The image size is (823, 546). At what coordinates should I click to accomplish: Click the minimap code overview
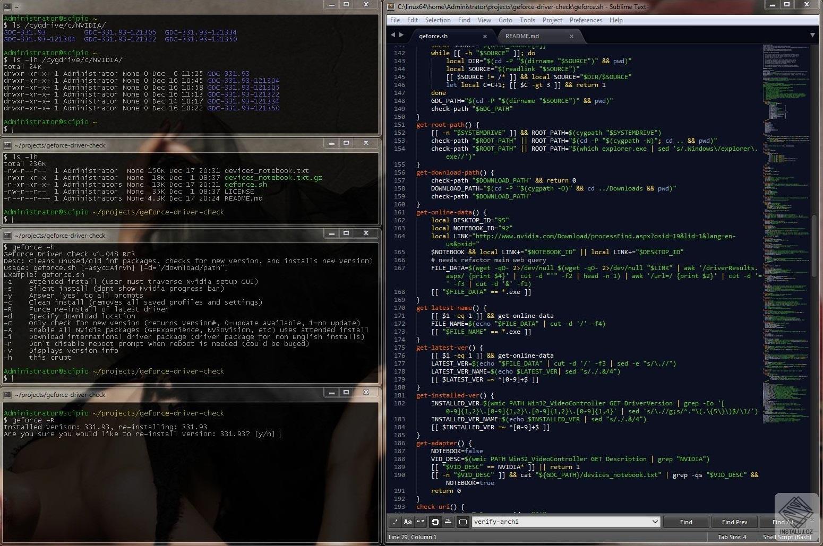pyautogui.click(x=786, y=233)
